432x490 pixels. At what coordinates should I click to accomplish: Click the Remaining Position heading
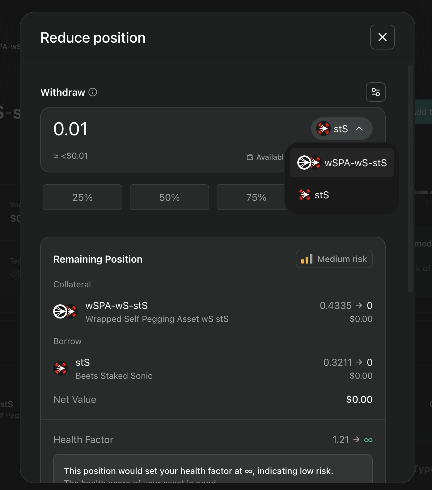coord(98,259)
